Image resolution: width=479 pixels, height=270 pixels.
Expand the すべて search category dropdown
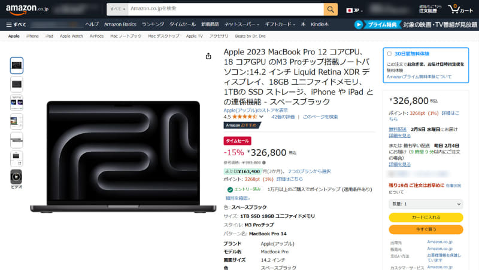tap(117, 9)
